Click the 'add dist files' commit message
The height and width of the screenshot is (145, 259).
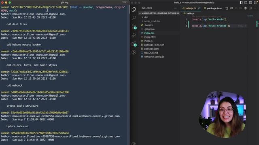click(x=17, y=24)
